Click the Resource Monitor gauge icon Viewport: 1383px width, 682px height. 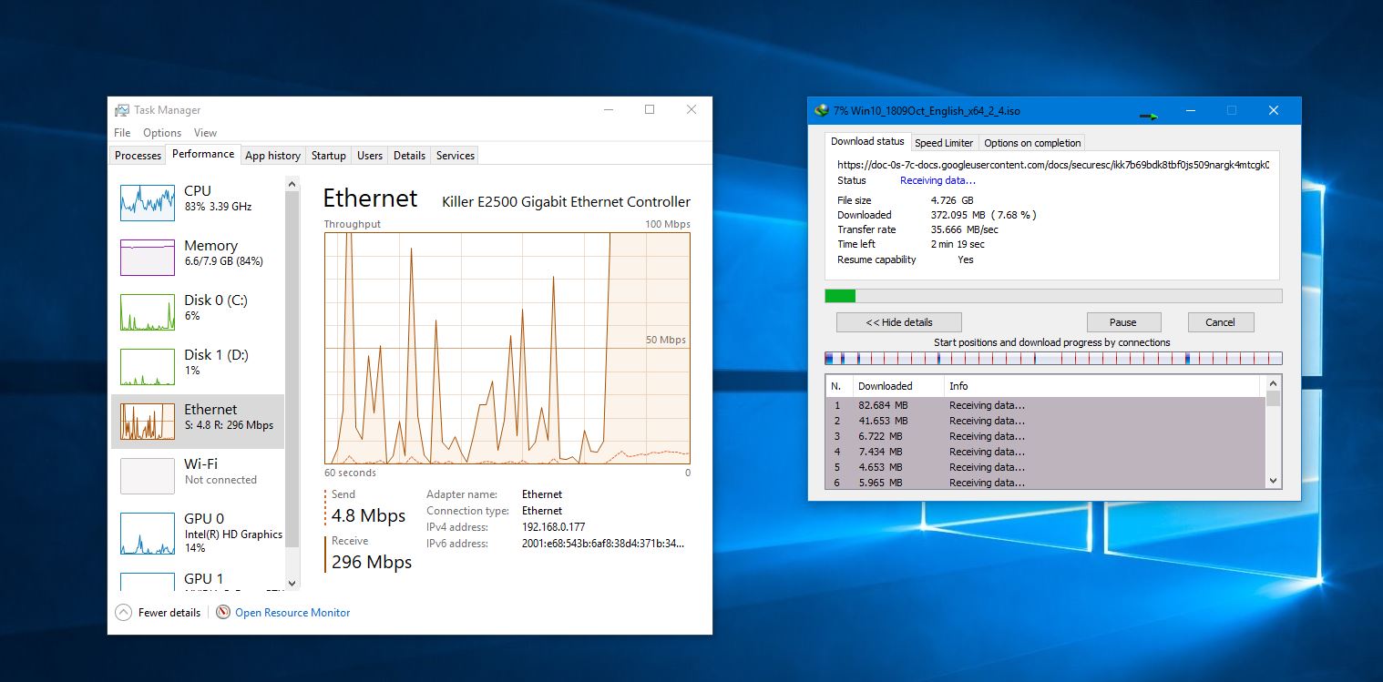tap(223, 613)
